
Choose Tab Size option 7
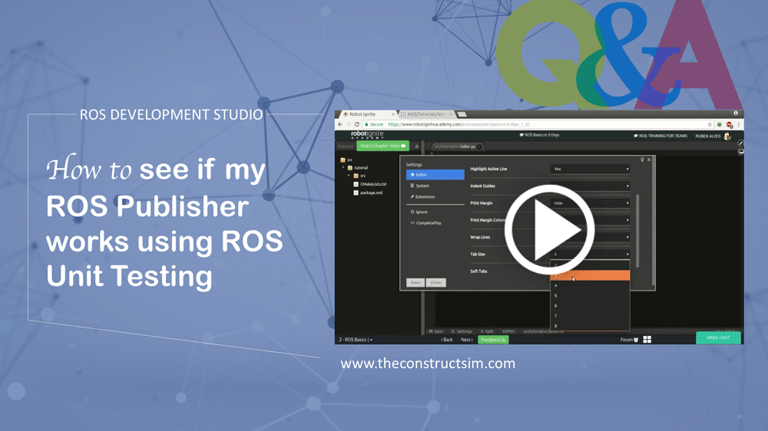click(x=590, y=316)
